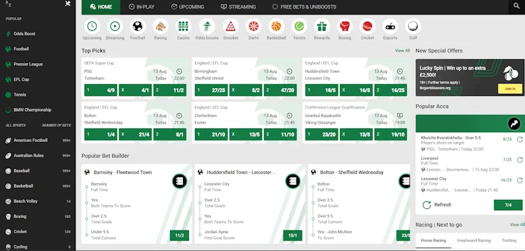
Task: Open FREE BETS & UNIBOOSTS tab
Action: 304,7
